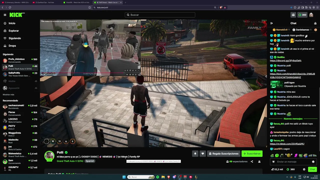Click the Buscar search field on Kick
Screen dimensions: 320x180
(x=160, y=15)
